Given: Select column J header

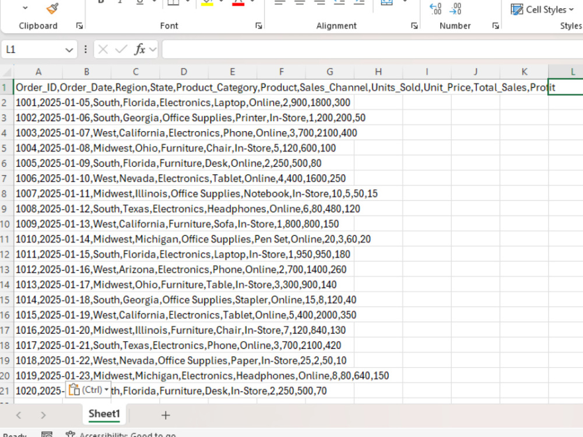Looking at the screenshot, I should click(x=476, y=71).
